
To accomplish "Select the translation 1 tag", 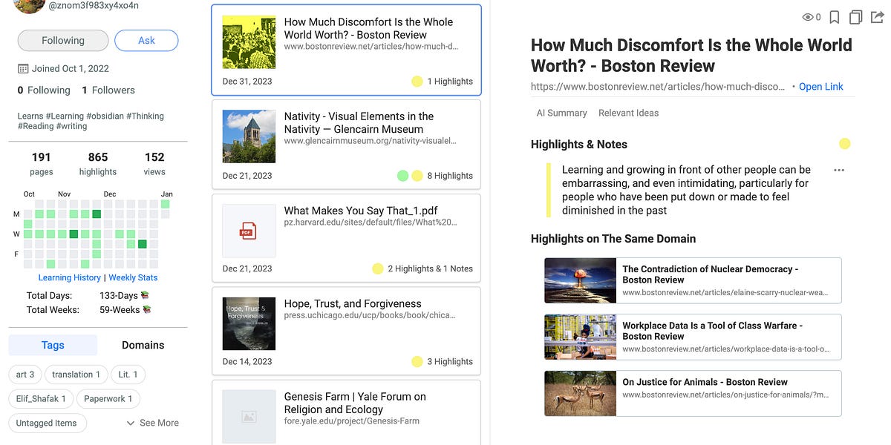I will 77,375.
